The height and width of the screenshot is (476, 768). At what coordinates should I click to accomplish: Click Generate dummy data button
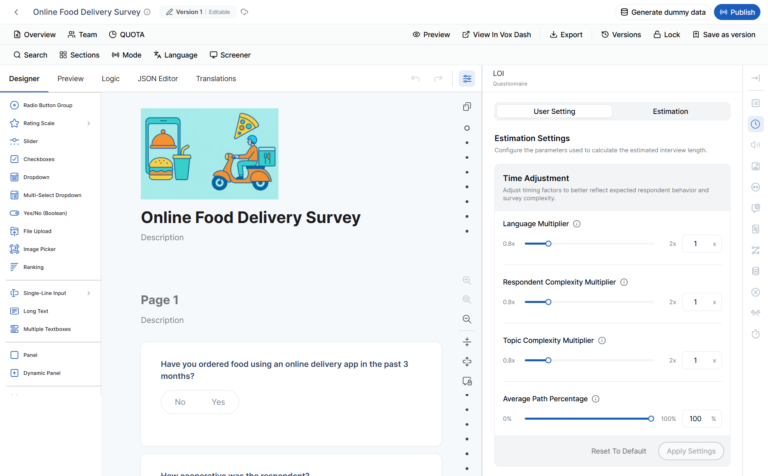pos(663,12)
